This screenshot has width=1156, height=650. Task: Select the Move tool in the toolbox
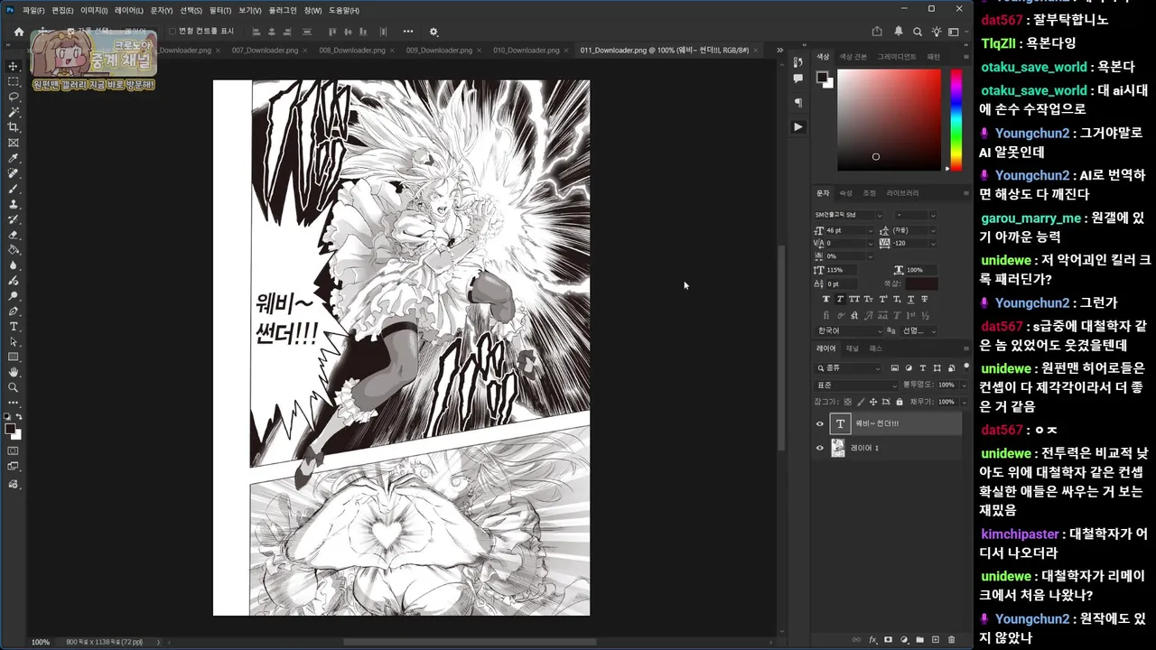[14, 66]
